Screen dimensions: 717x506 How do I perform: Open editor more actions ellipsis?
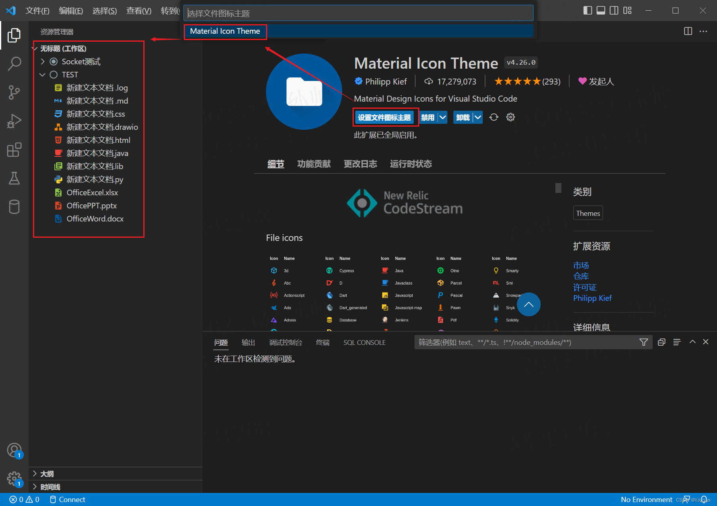[x=703, y=31]
